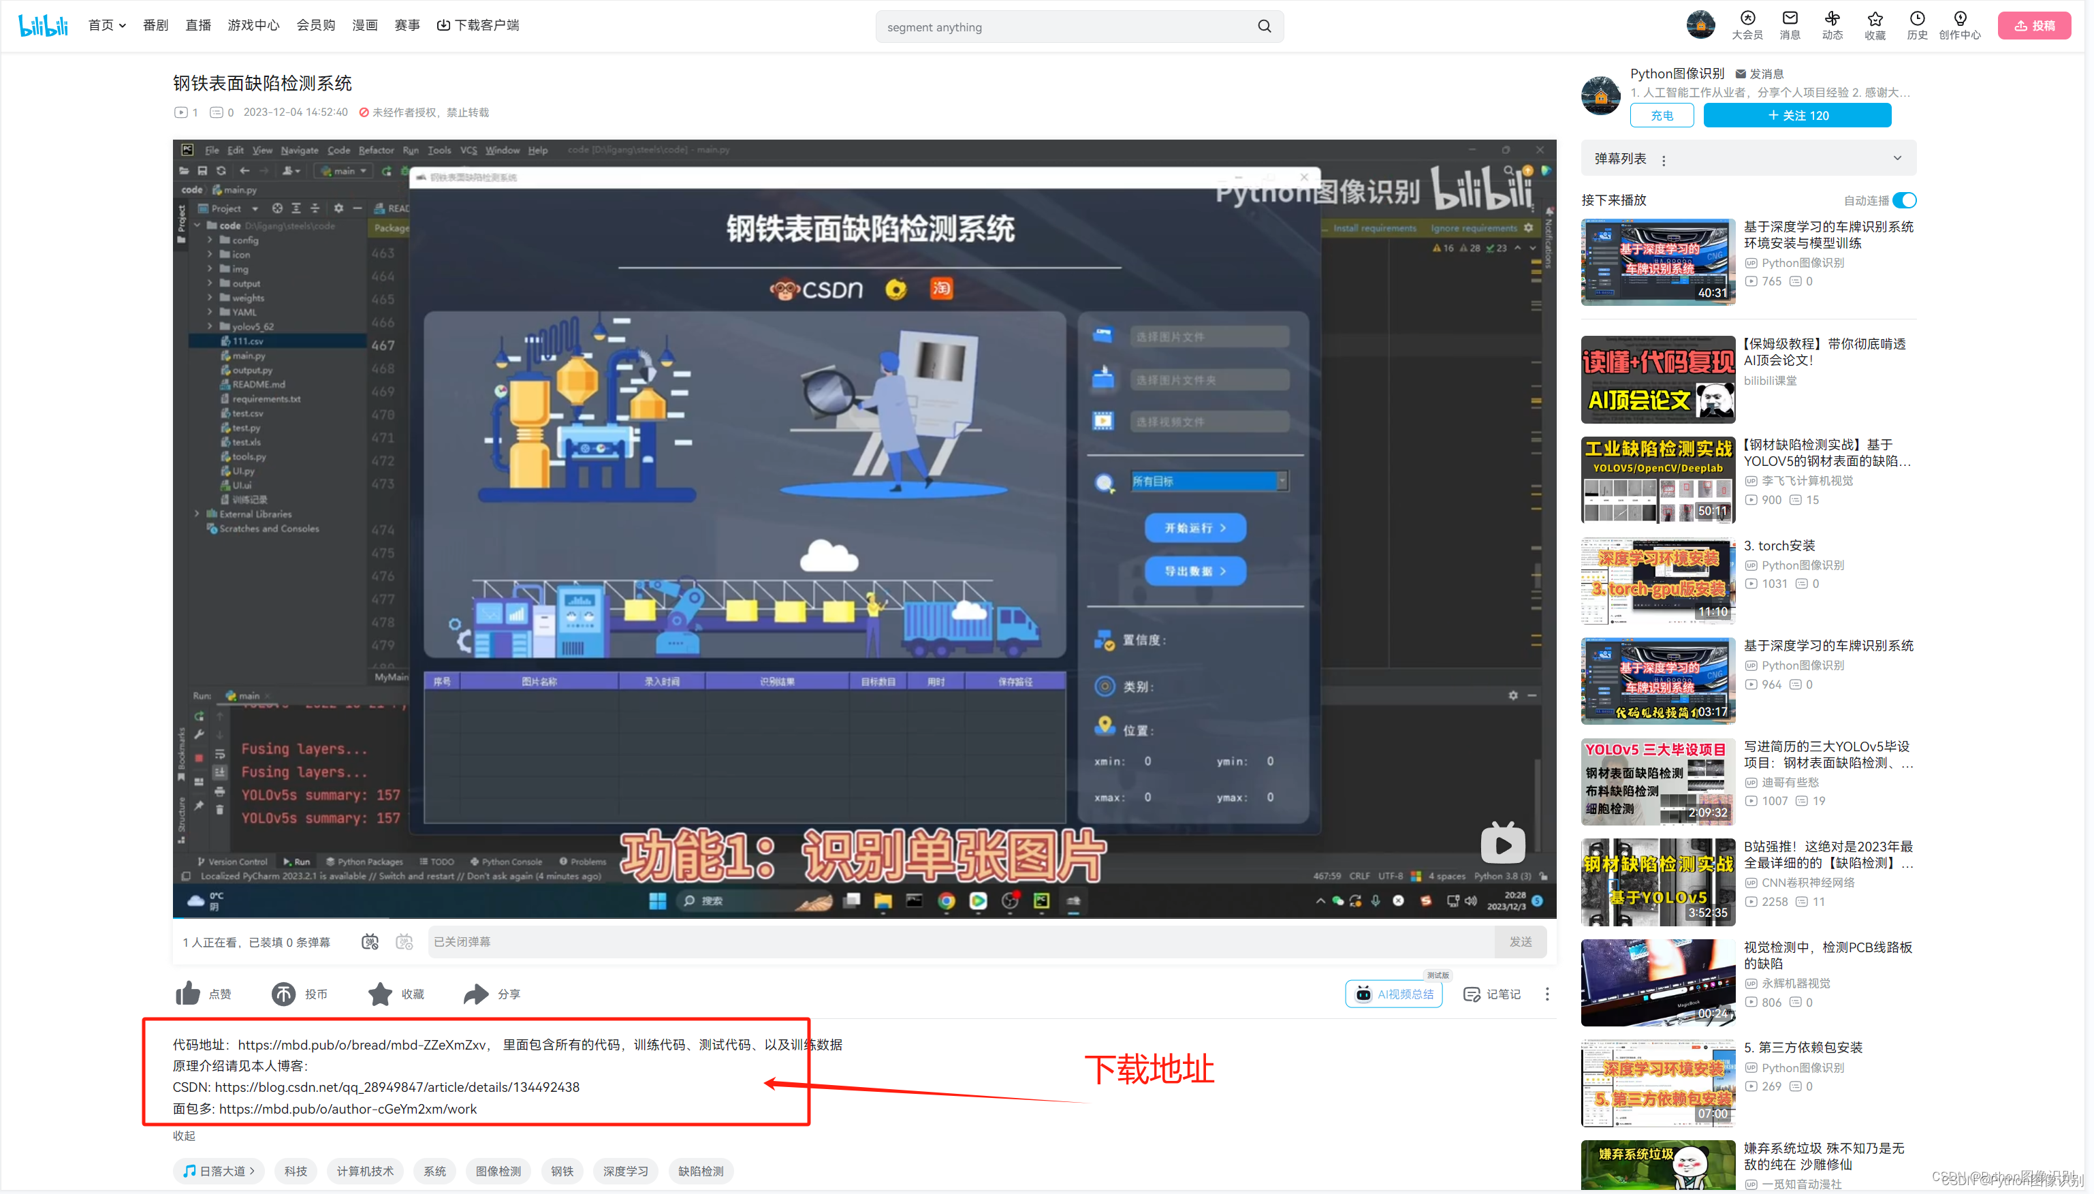The image size is (2094, 1194).
Task: Click the 缺陷检测 tag
Action: [x=701, y=1170]
